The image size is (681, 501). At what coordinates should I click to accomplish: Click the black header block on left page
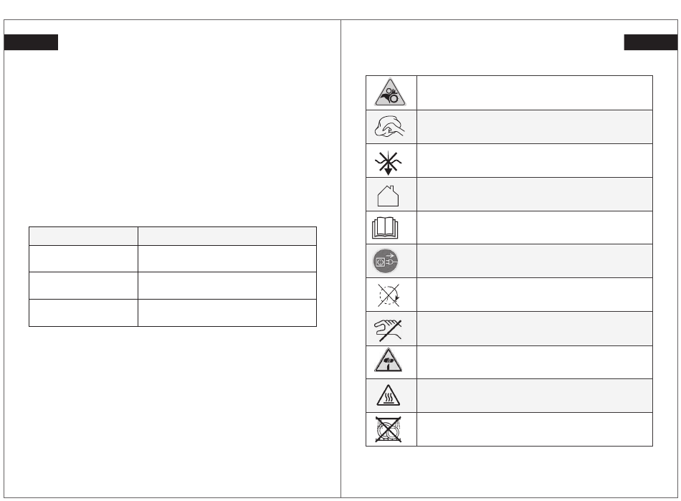[x=31, y=42]
